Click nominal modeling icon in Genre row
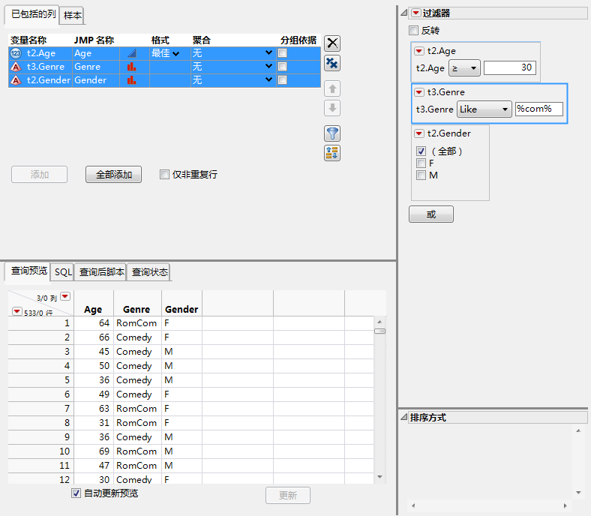This screenshot has height=516, width=591. coord(131,67)
